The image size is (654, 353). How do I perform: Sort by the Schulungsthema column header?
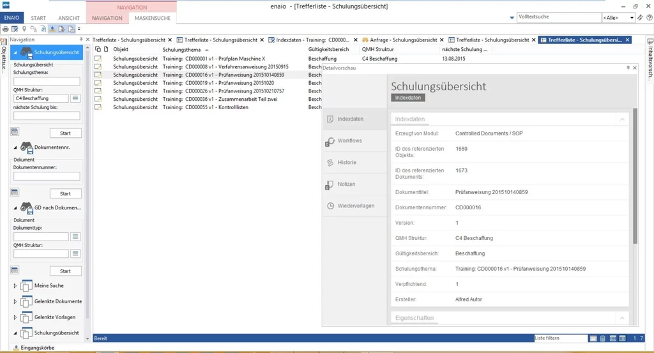(182, 50)
